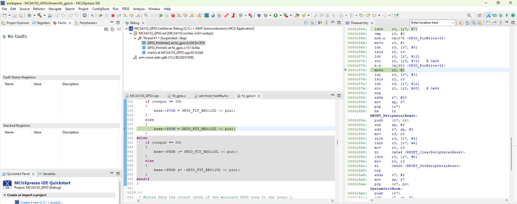517x204 pixels.
Task: Click the Step Into toolbar icon
Action: pyautogui.click(x=125, y=15)
